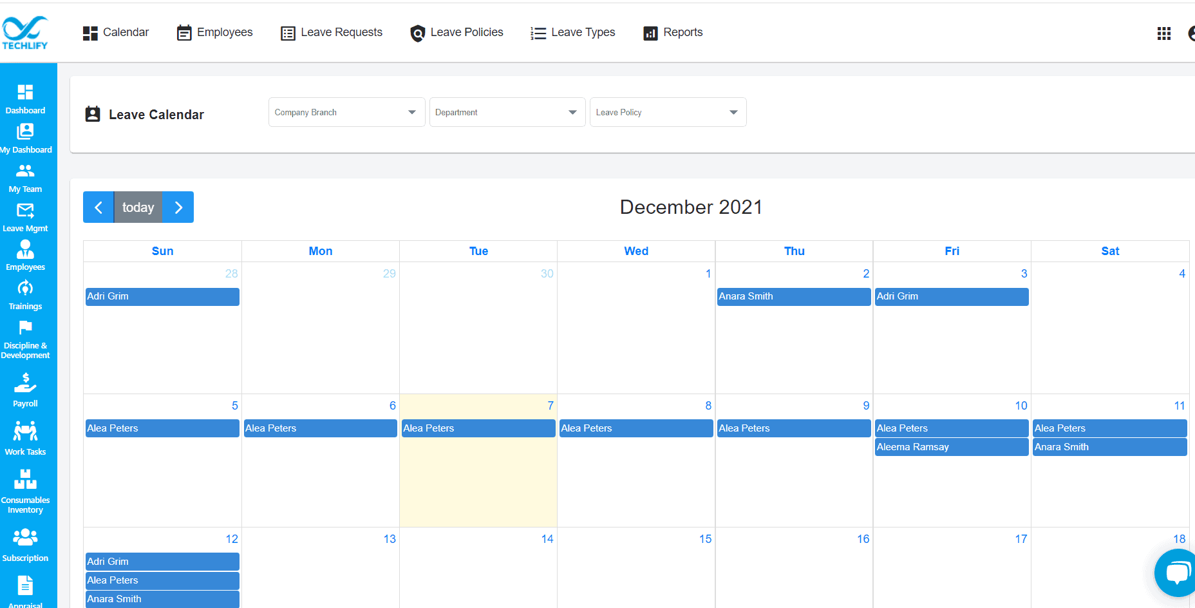Open My Dashboard in the sidebar

[x=25, y=138]
